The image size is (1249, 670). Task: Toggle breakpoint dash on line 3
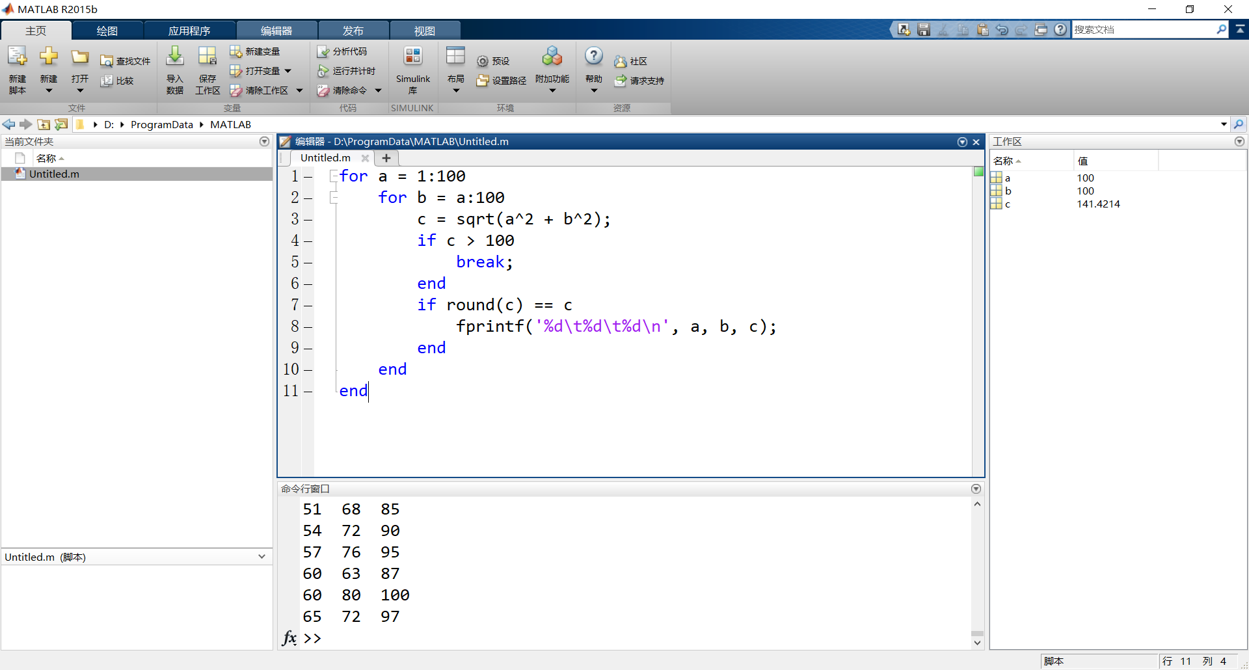308,220
